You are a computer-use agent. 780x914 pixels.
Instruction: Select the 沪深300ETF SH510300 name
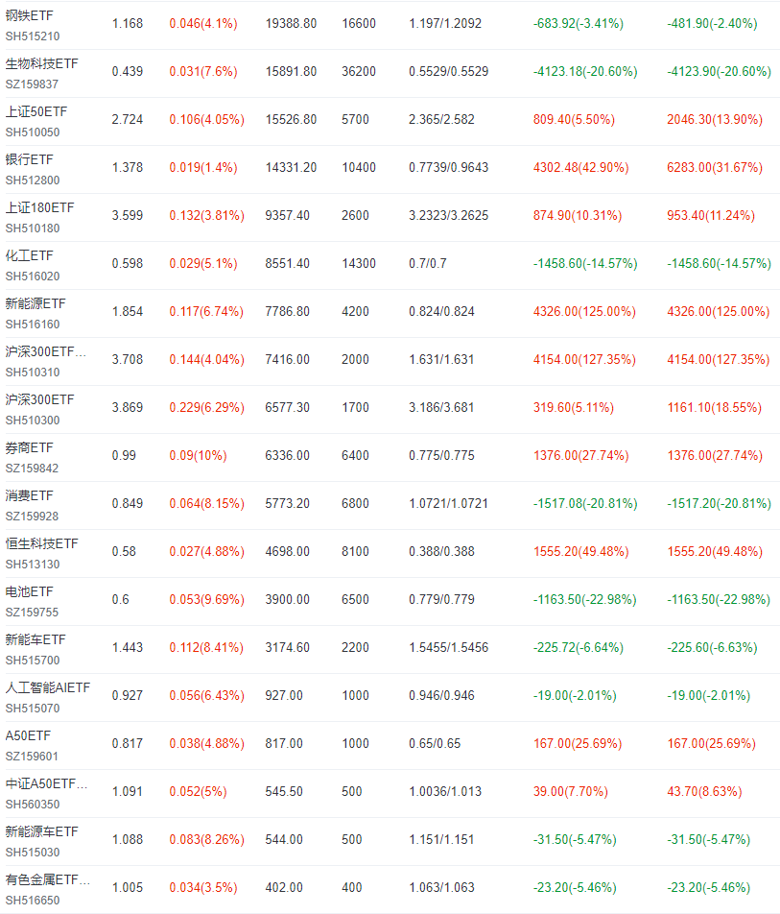(x=39, y=399)
